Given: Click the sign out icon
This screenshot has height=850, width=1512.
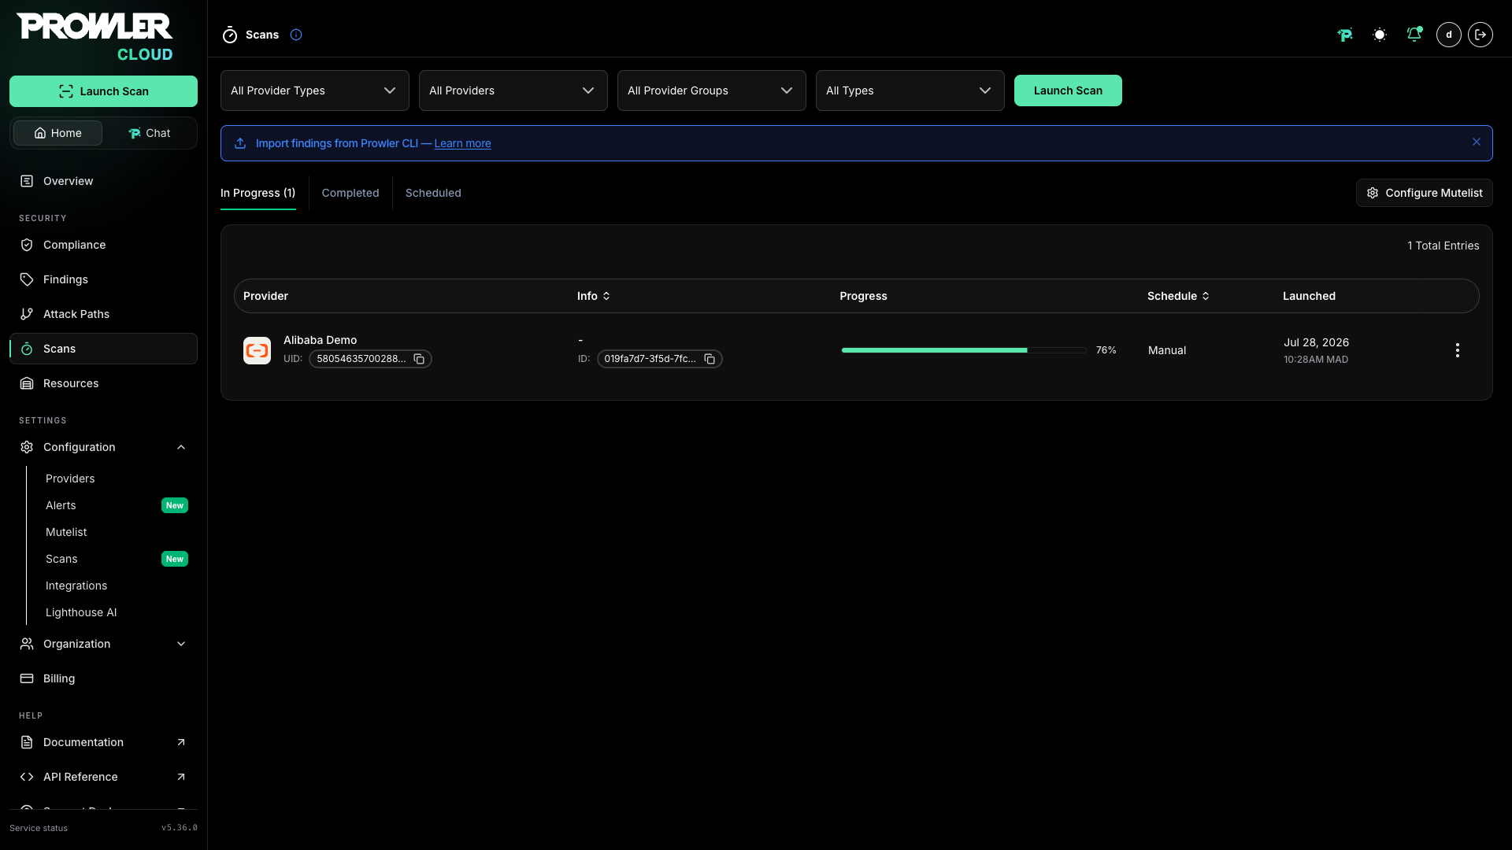Looking at the screenshot, I should (x=1480, y=35).
